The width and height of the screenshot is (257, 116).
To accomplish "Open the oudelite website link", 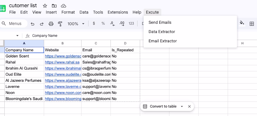I will [x=63, y=75].
